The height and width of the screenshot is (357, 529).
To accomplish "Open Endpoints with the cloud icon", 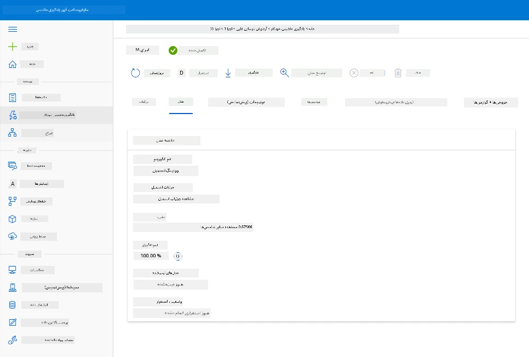I will pos(13,236).
